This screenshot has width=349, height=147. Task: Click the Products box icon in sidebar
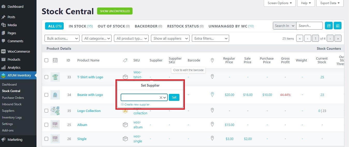(x=3, y=59)
